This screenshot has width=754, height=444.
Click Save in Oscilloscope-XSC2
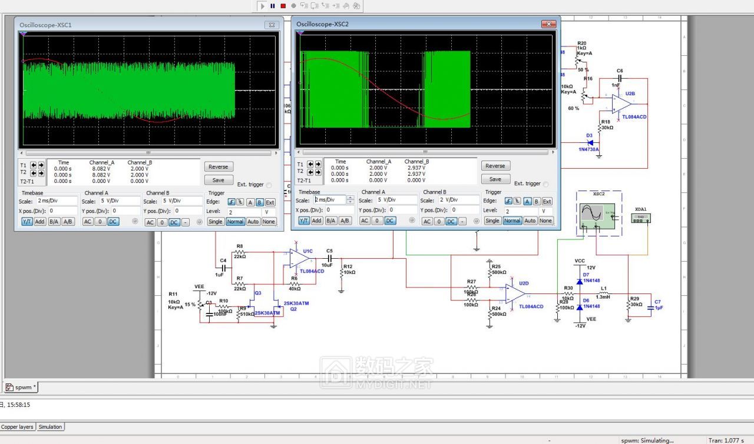[x=495, y=179]
